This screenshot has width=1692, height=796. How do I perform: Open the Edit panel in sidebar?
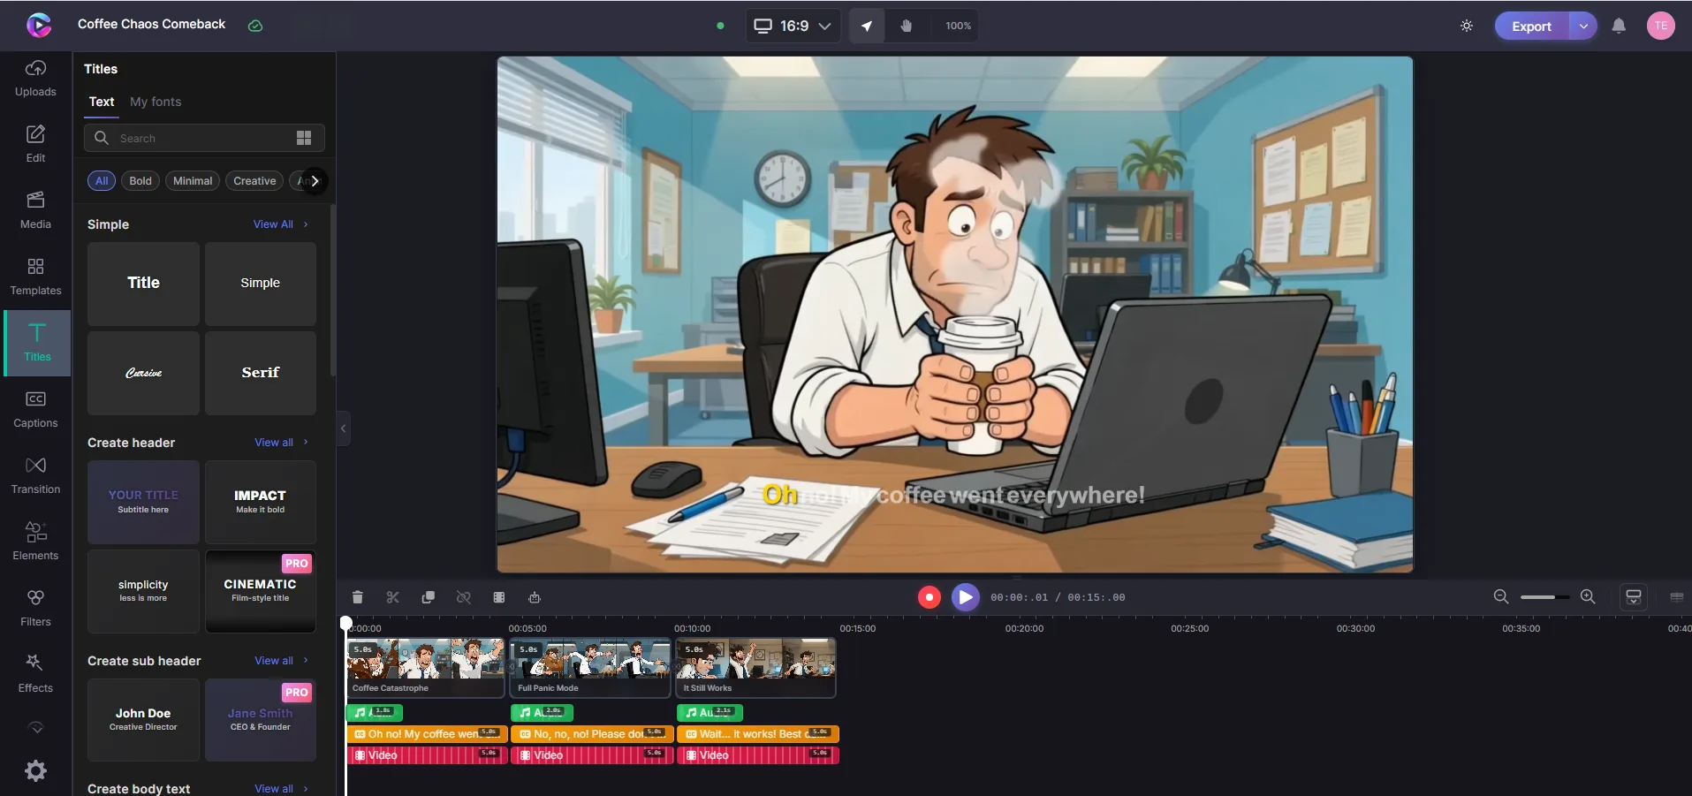point(35,144)
